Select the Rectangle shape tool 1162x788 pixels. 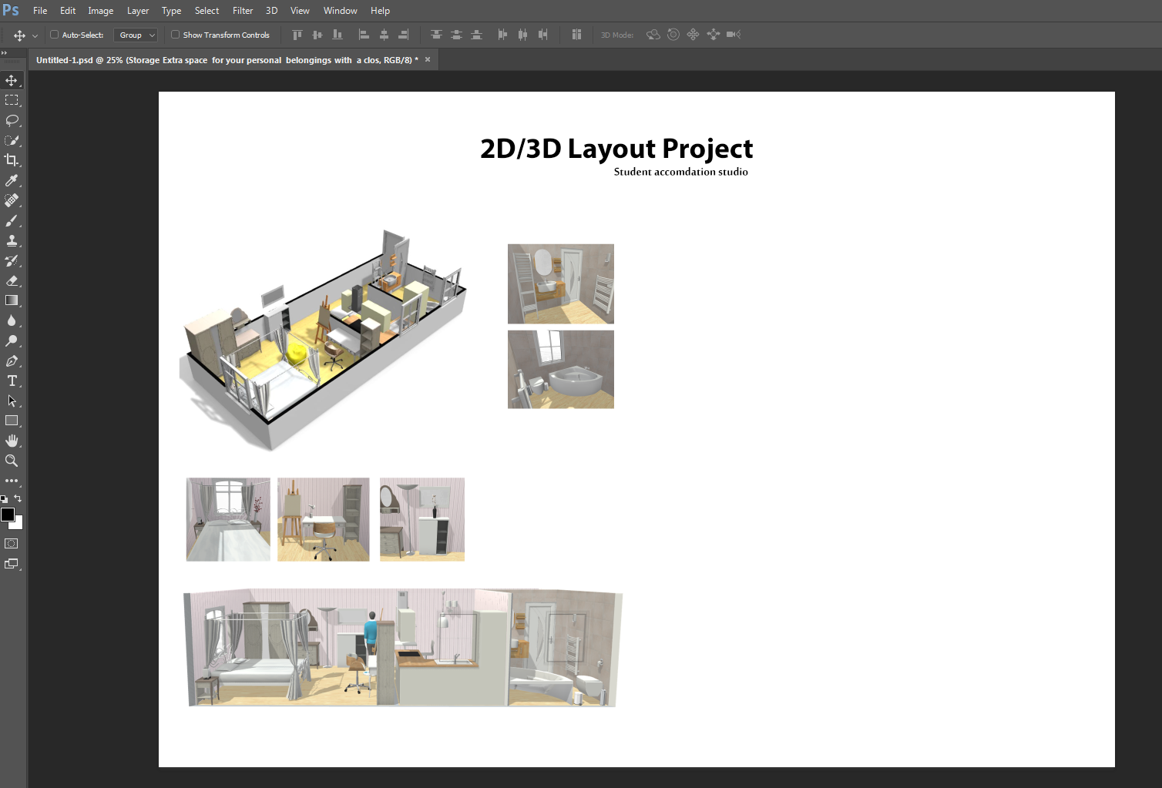(12, 421)
